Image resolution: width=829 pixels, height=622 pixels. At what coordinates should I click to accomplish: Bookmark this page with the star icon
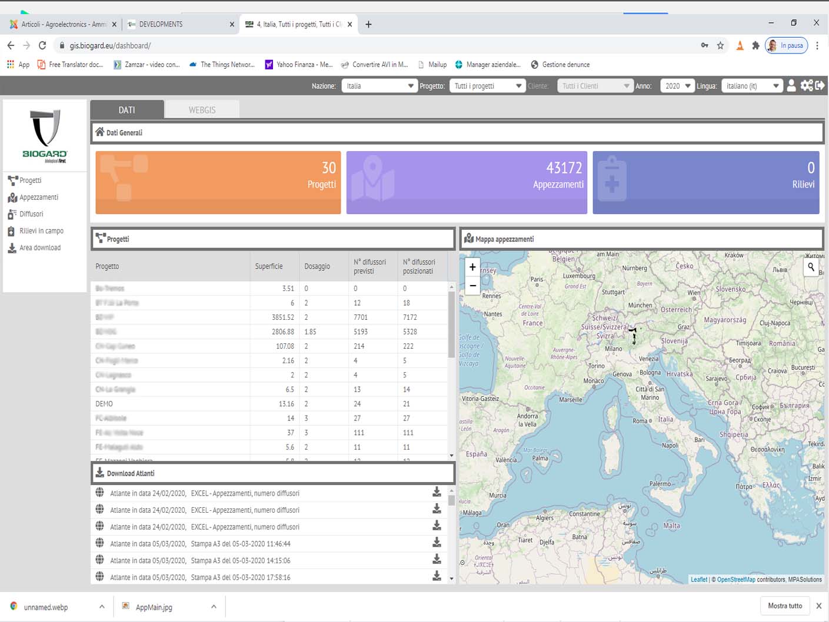[x=720, y=45]
